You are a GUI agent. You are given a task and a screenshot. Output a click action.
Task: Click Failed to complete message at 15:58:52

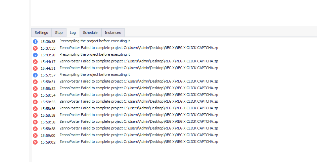[x=139, y=88]
